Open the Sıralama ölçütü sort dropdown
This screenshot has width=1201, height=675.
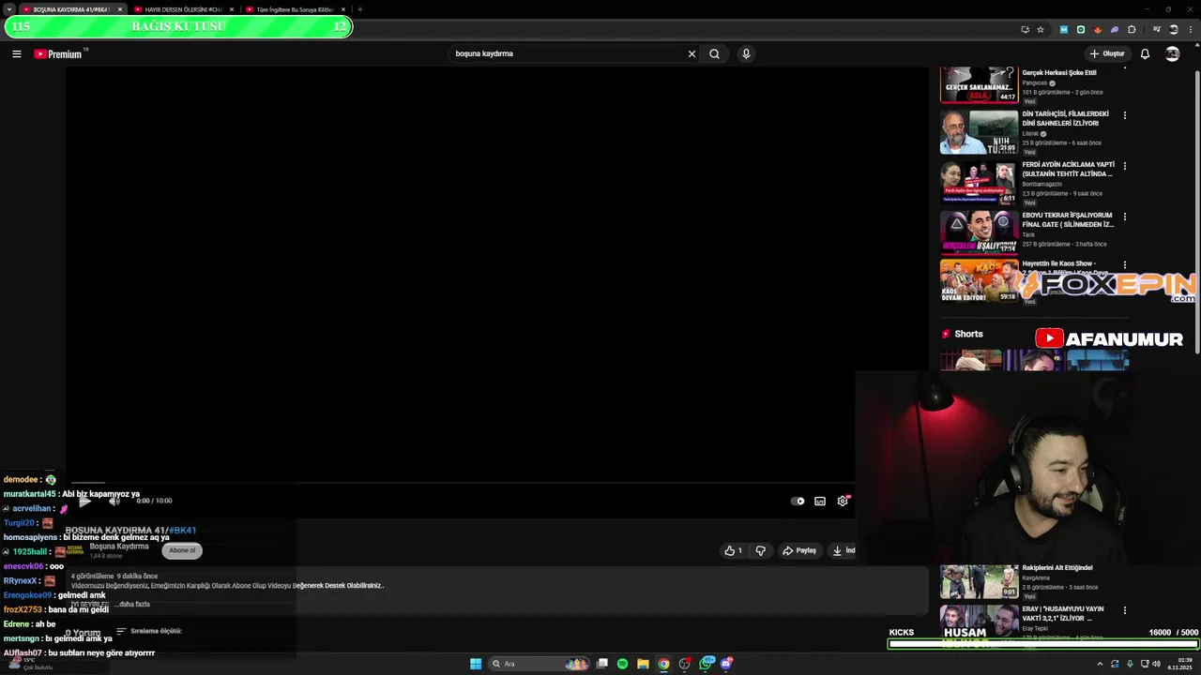click(149, 631)
